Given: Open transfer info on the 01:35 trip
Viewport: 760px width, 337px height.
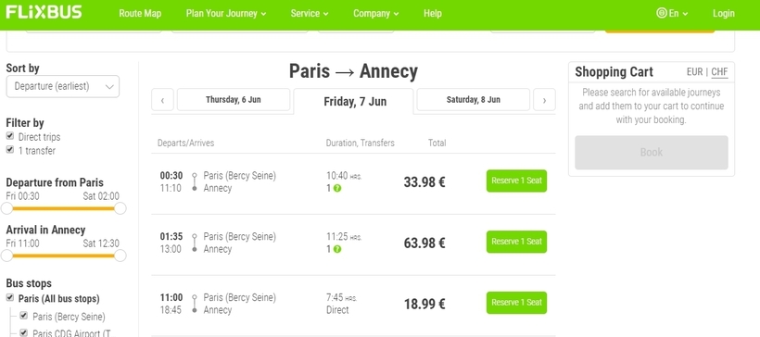Looking at the screenshot, I should (x=337, y=249).
